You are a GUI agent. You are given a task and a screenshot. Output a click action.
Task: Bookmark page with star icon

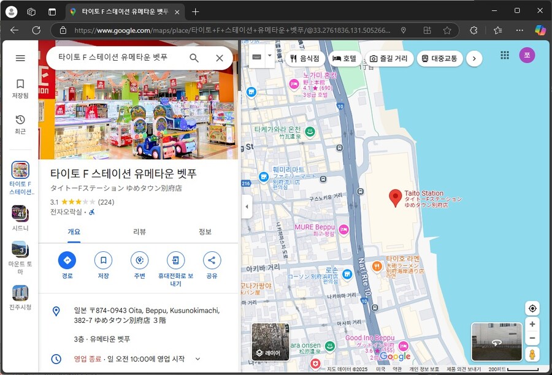[447, 30]
